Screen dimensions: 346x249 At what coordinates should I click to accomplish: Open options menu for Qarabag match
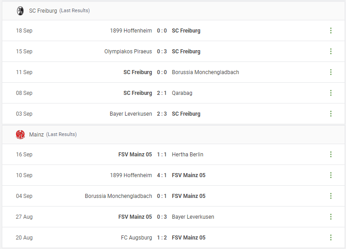pos(331,93)
